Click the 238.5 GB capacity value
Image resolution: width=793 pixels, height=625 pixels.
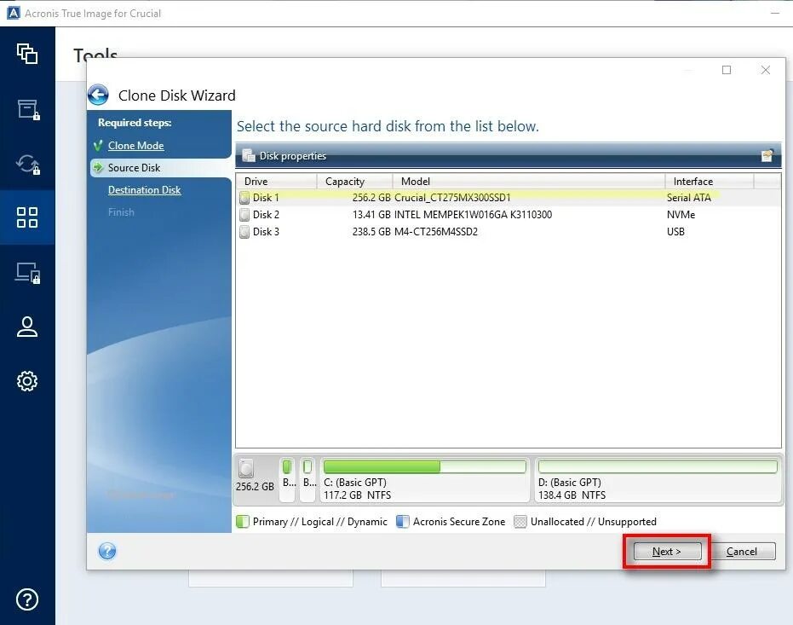click(371, 232)
